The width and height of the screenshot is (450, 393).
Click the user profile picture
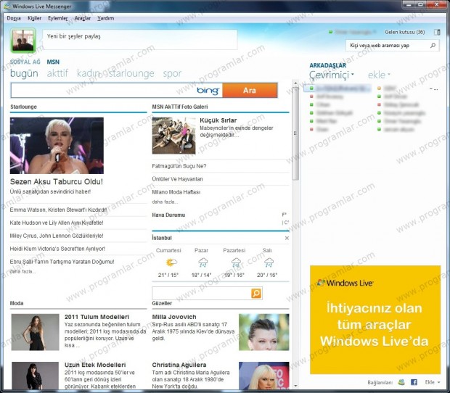[x=23, y=41]
